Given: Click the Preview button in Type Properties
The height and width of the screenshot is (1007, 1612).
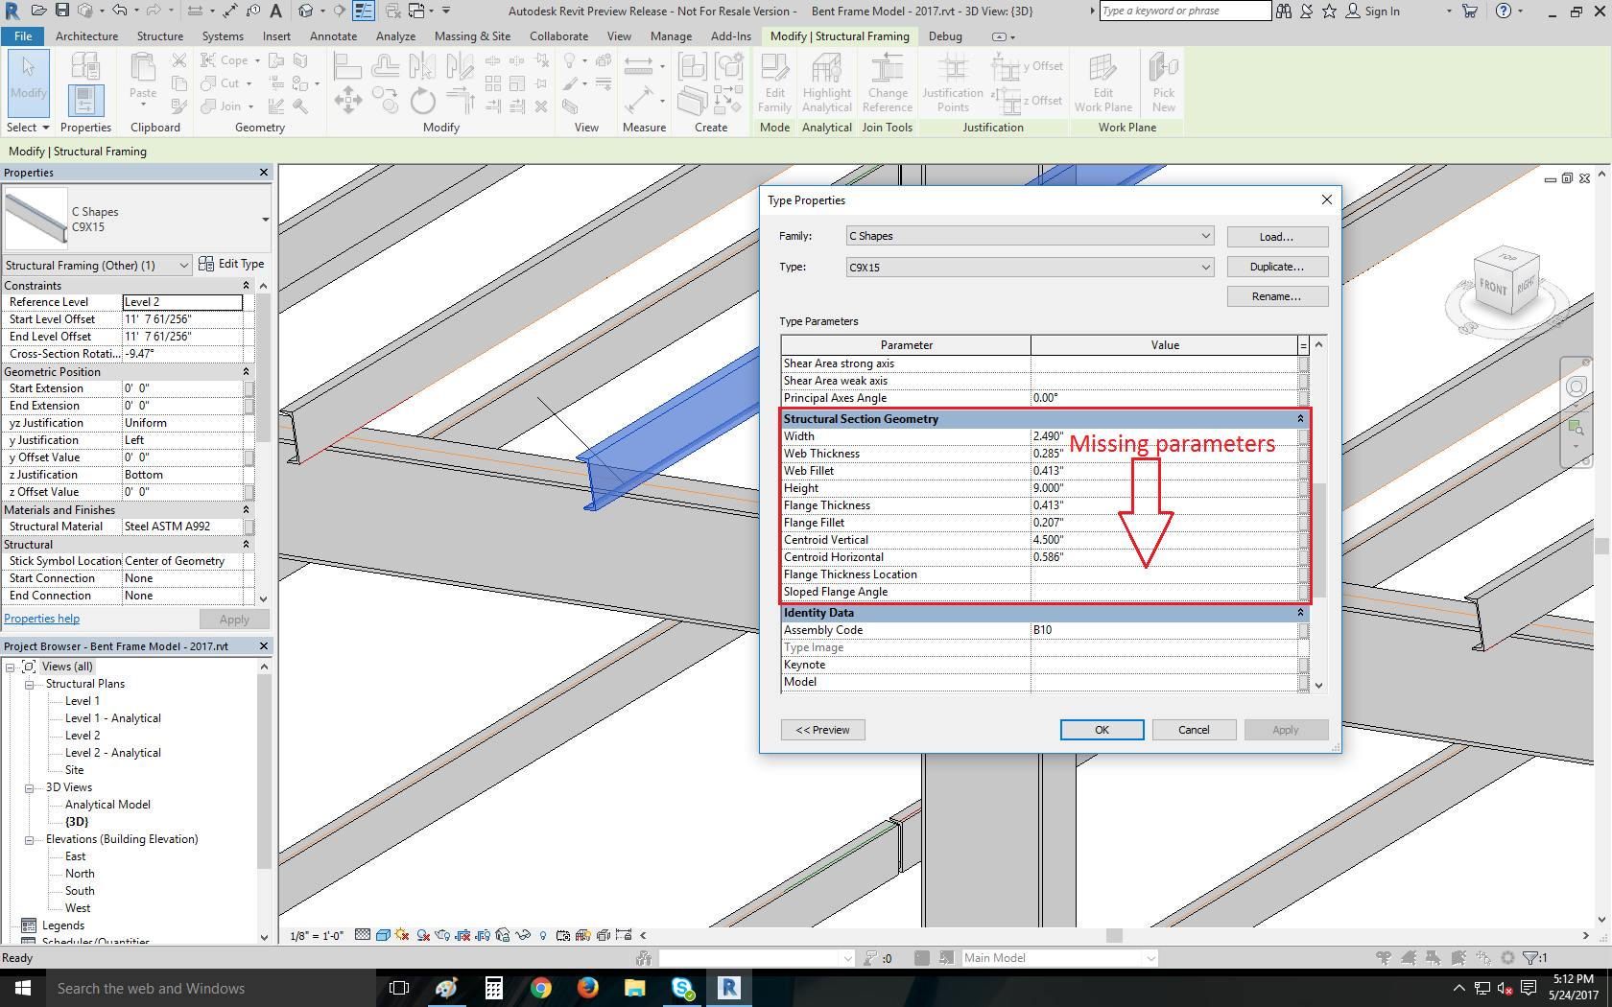Looking at the screenshot, I should tap(822, 729).
